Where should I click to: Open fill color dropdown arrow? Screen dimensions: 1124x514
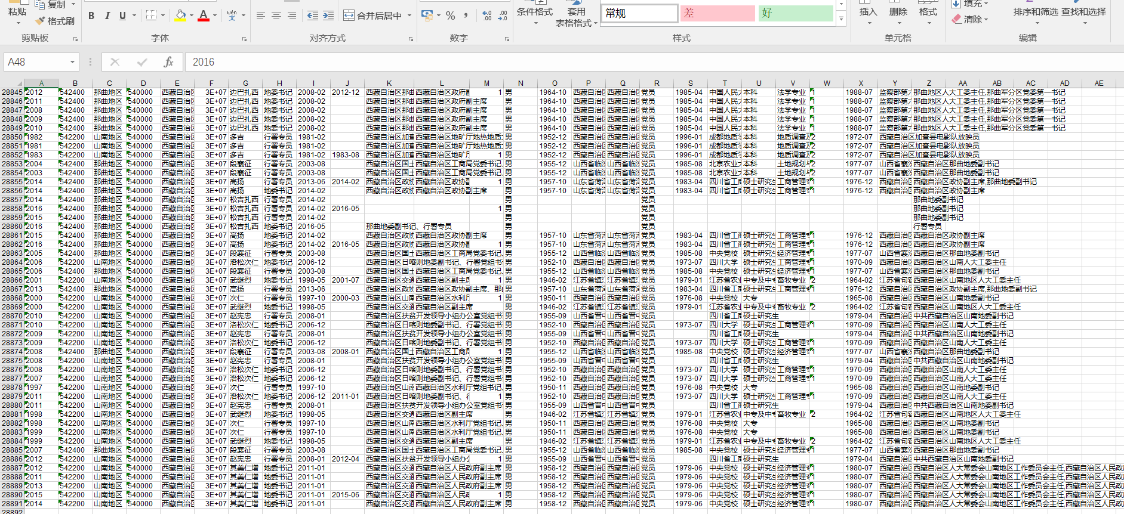pyautogui.click(x=191, y=16)
